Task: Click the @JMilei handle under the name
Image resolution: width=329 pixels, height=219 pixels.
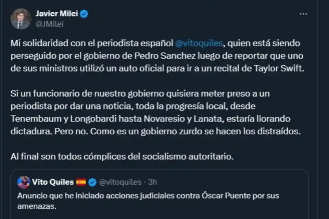Action: coord(49,24)
